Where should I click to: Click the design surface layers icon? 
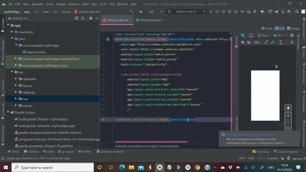coord(242,35)
